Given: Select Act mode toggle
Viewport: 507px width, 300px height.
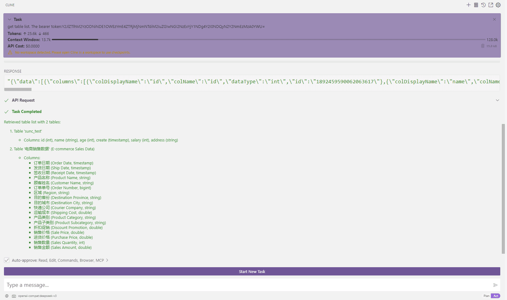Looking at the screenshot, I should 496,296.
